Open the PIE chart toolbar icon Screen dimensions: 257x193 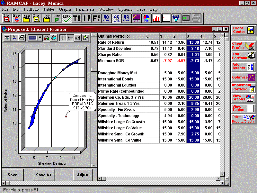click(146, 18)
